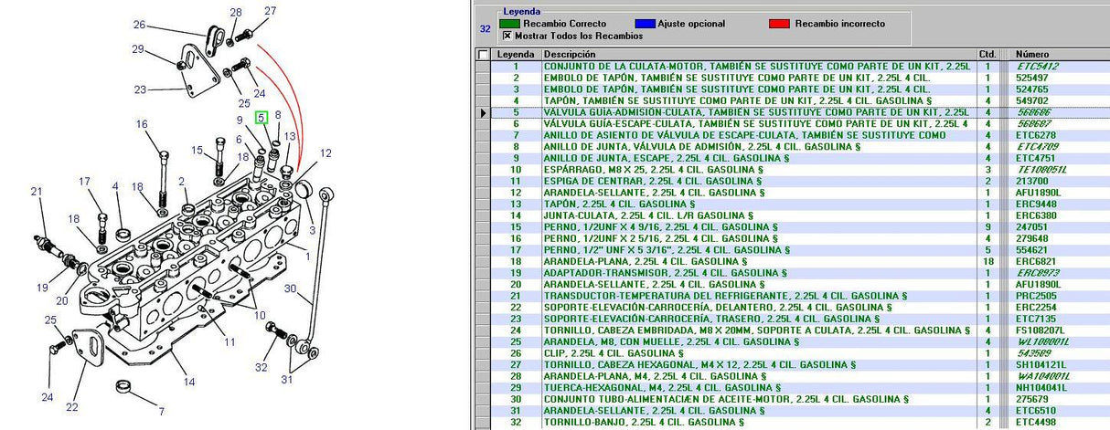Image resolution: width=1110 pixels, height=430 pixels.
Task: Click row selector arrow beside row 5
Action: tap(483, 111)
